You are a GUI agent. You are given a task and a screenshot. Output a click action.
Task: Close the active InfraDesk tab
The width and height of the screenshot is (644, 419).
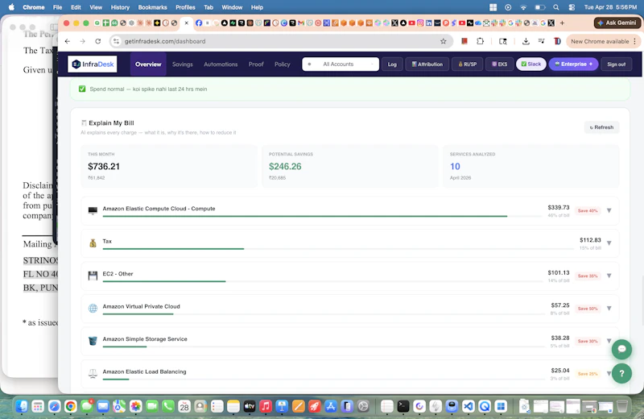tap(187, 23)
